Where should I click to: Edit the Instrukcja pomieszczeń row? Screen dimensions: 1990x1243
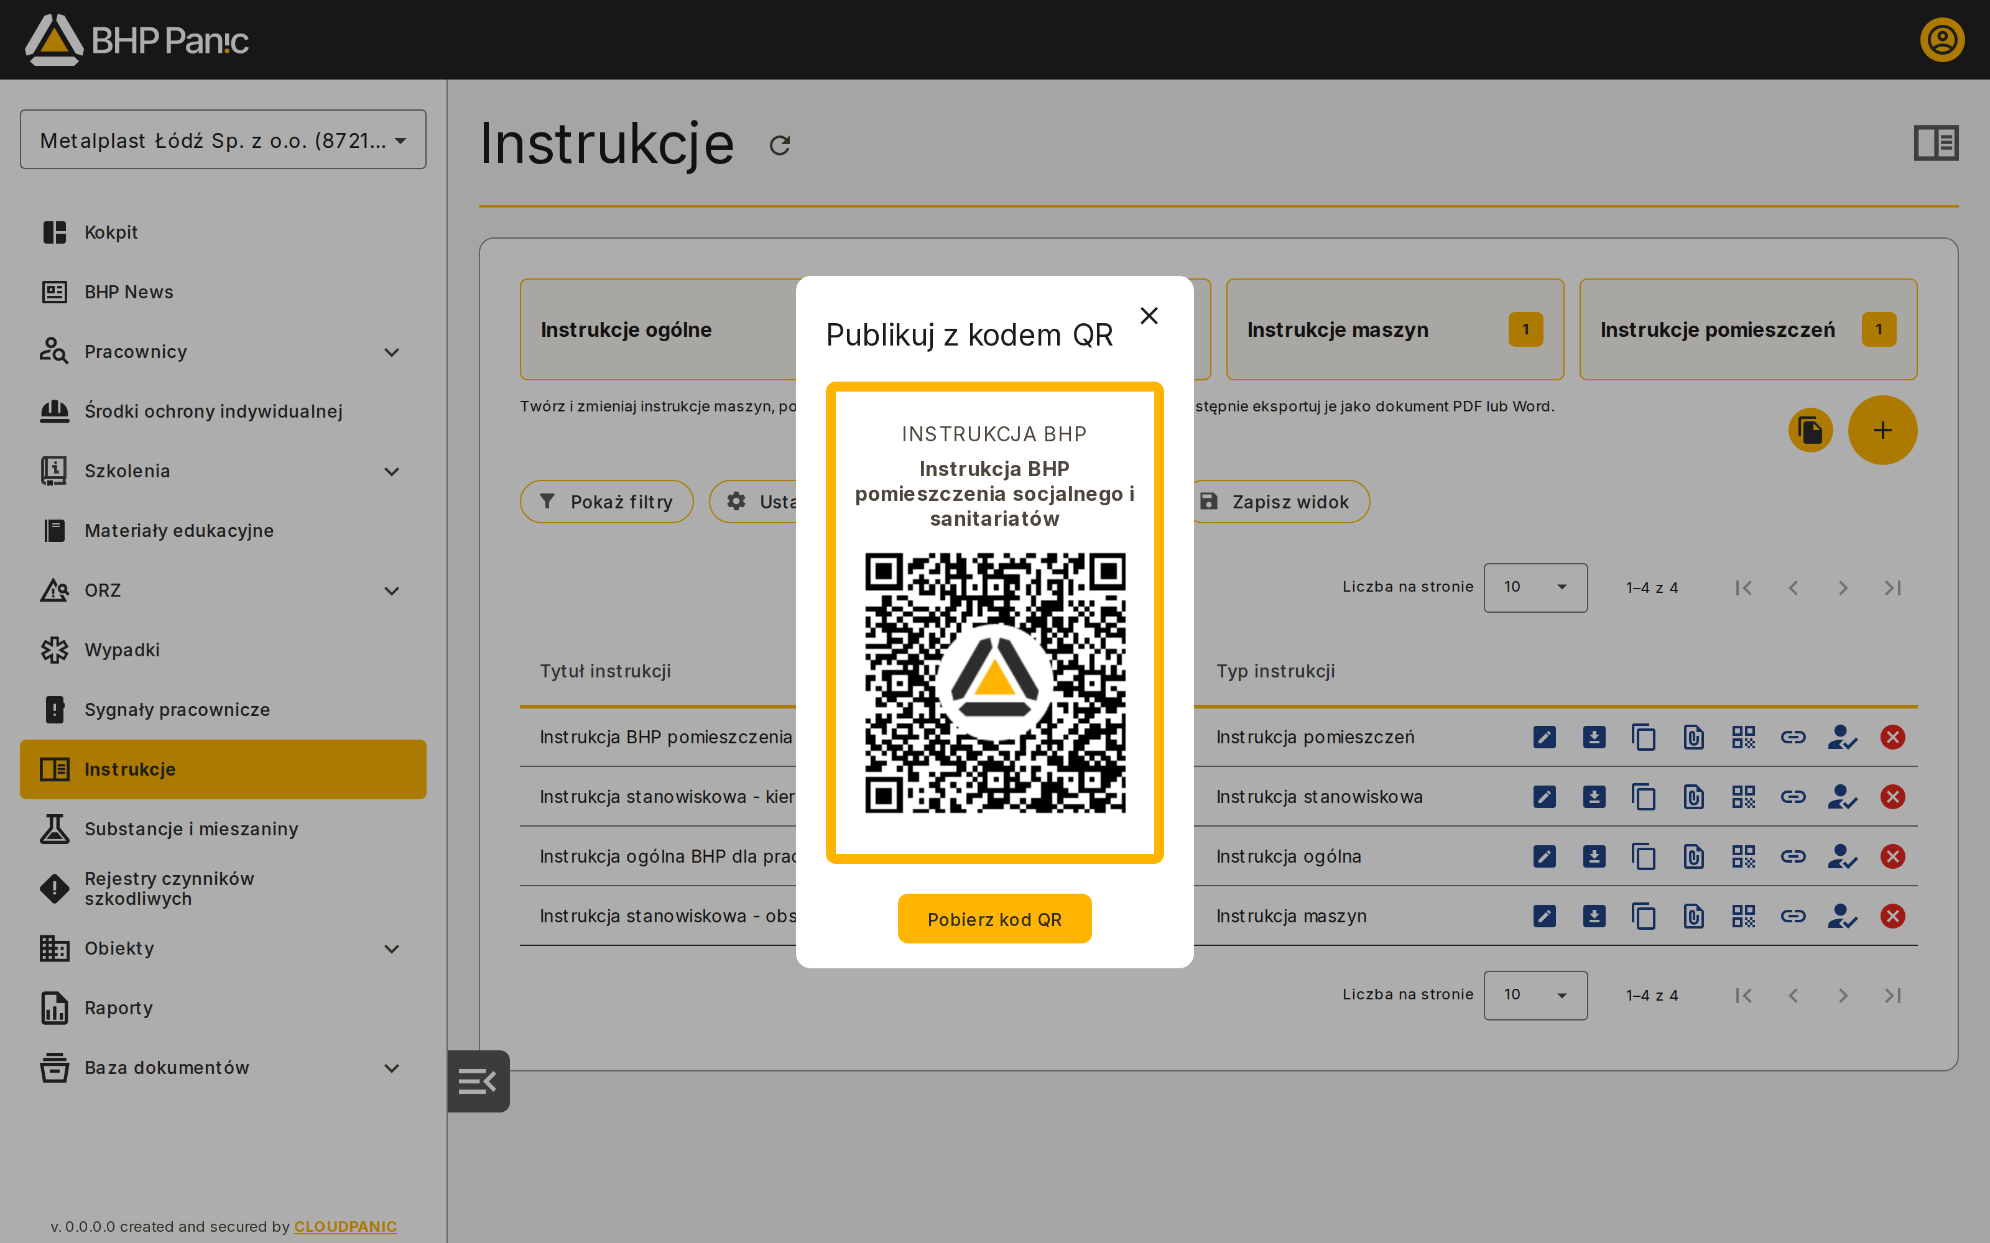(x=1544, y=738)
